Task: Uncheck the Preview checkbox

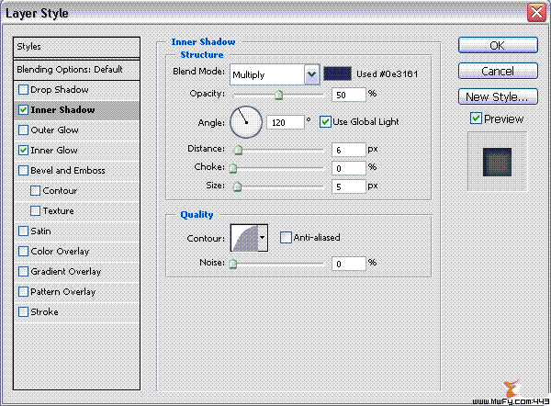Action: [476, 118]
